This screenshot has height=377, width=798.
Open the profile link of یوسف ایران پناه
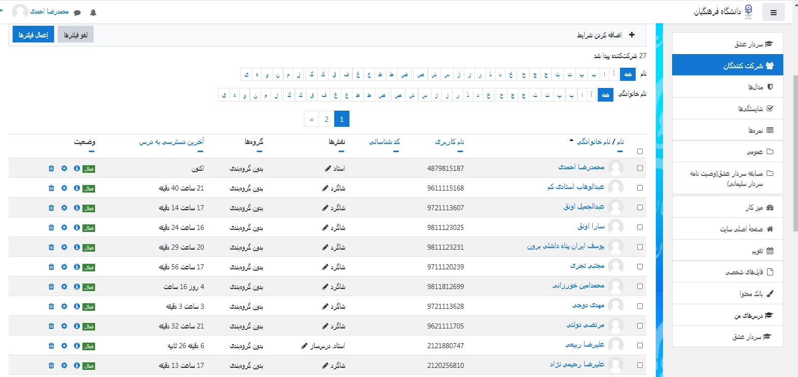[565, 246]
